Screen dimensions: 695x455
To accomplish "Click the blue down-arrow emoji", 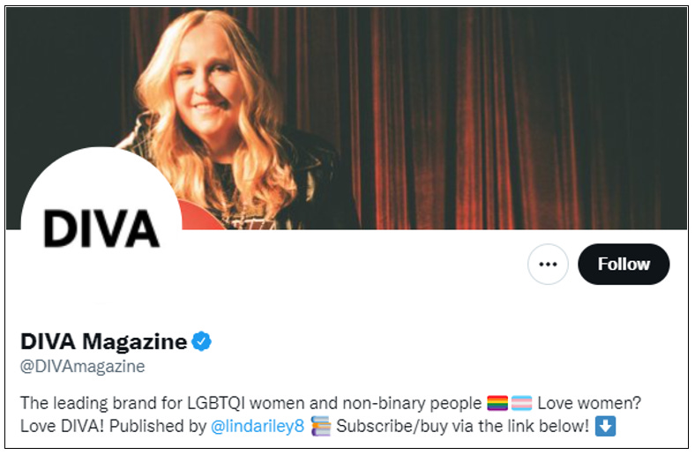I will pos(605,426).
